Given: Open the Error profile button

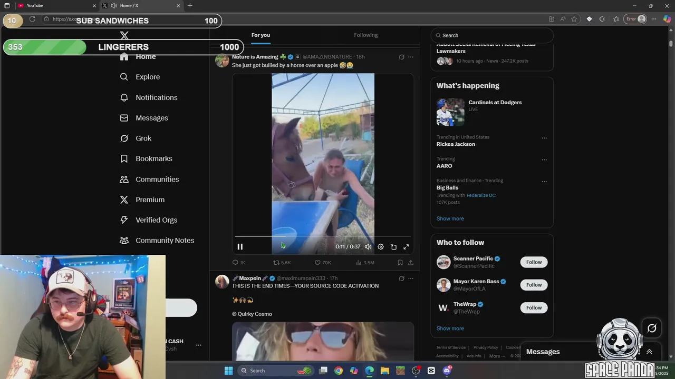Looking at the screenshot, I should click(x=635, y=19).
